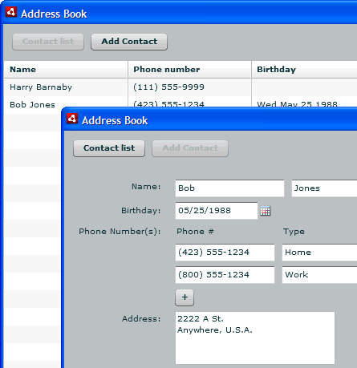Click birthday cell Wed May 25 1988
Viewport: 357px width, 368px height.
tap(297, 103)
